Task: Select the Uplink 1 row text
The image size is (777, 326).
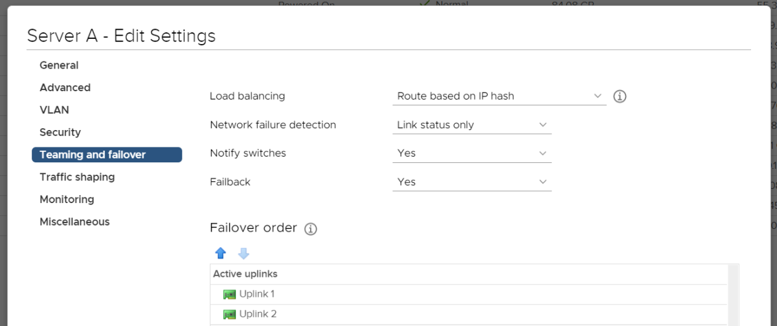Action: coord(257,294)
